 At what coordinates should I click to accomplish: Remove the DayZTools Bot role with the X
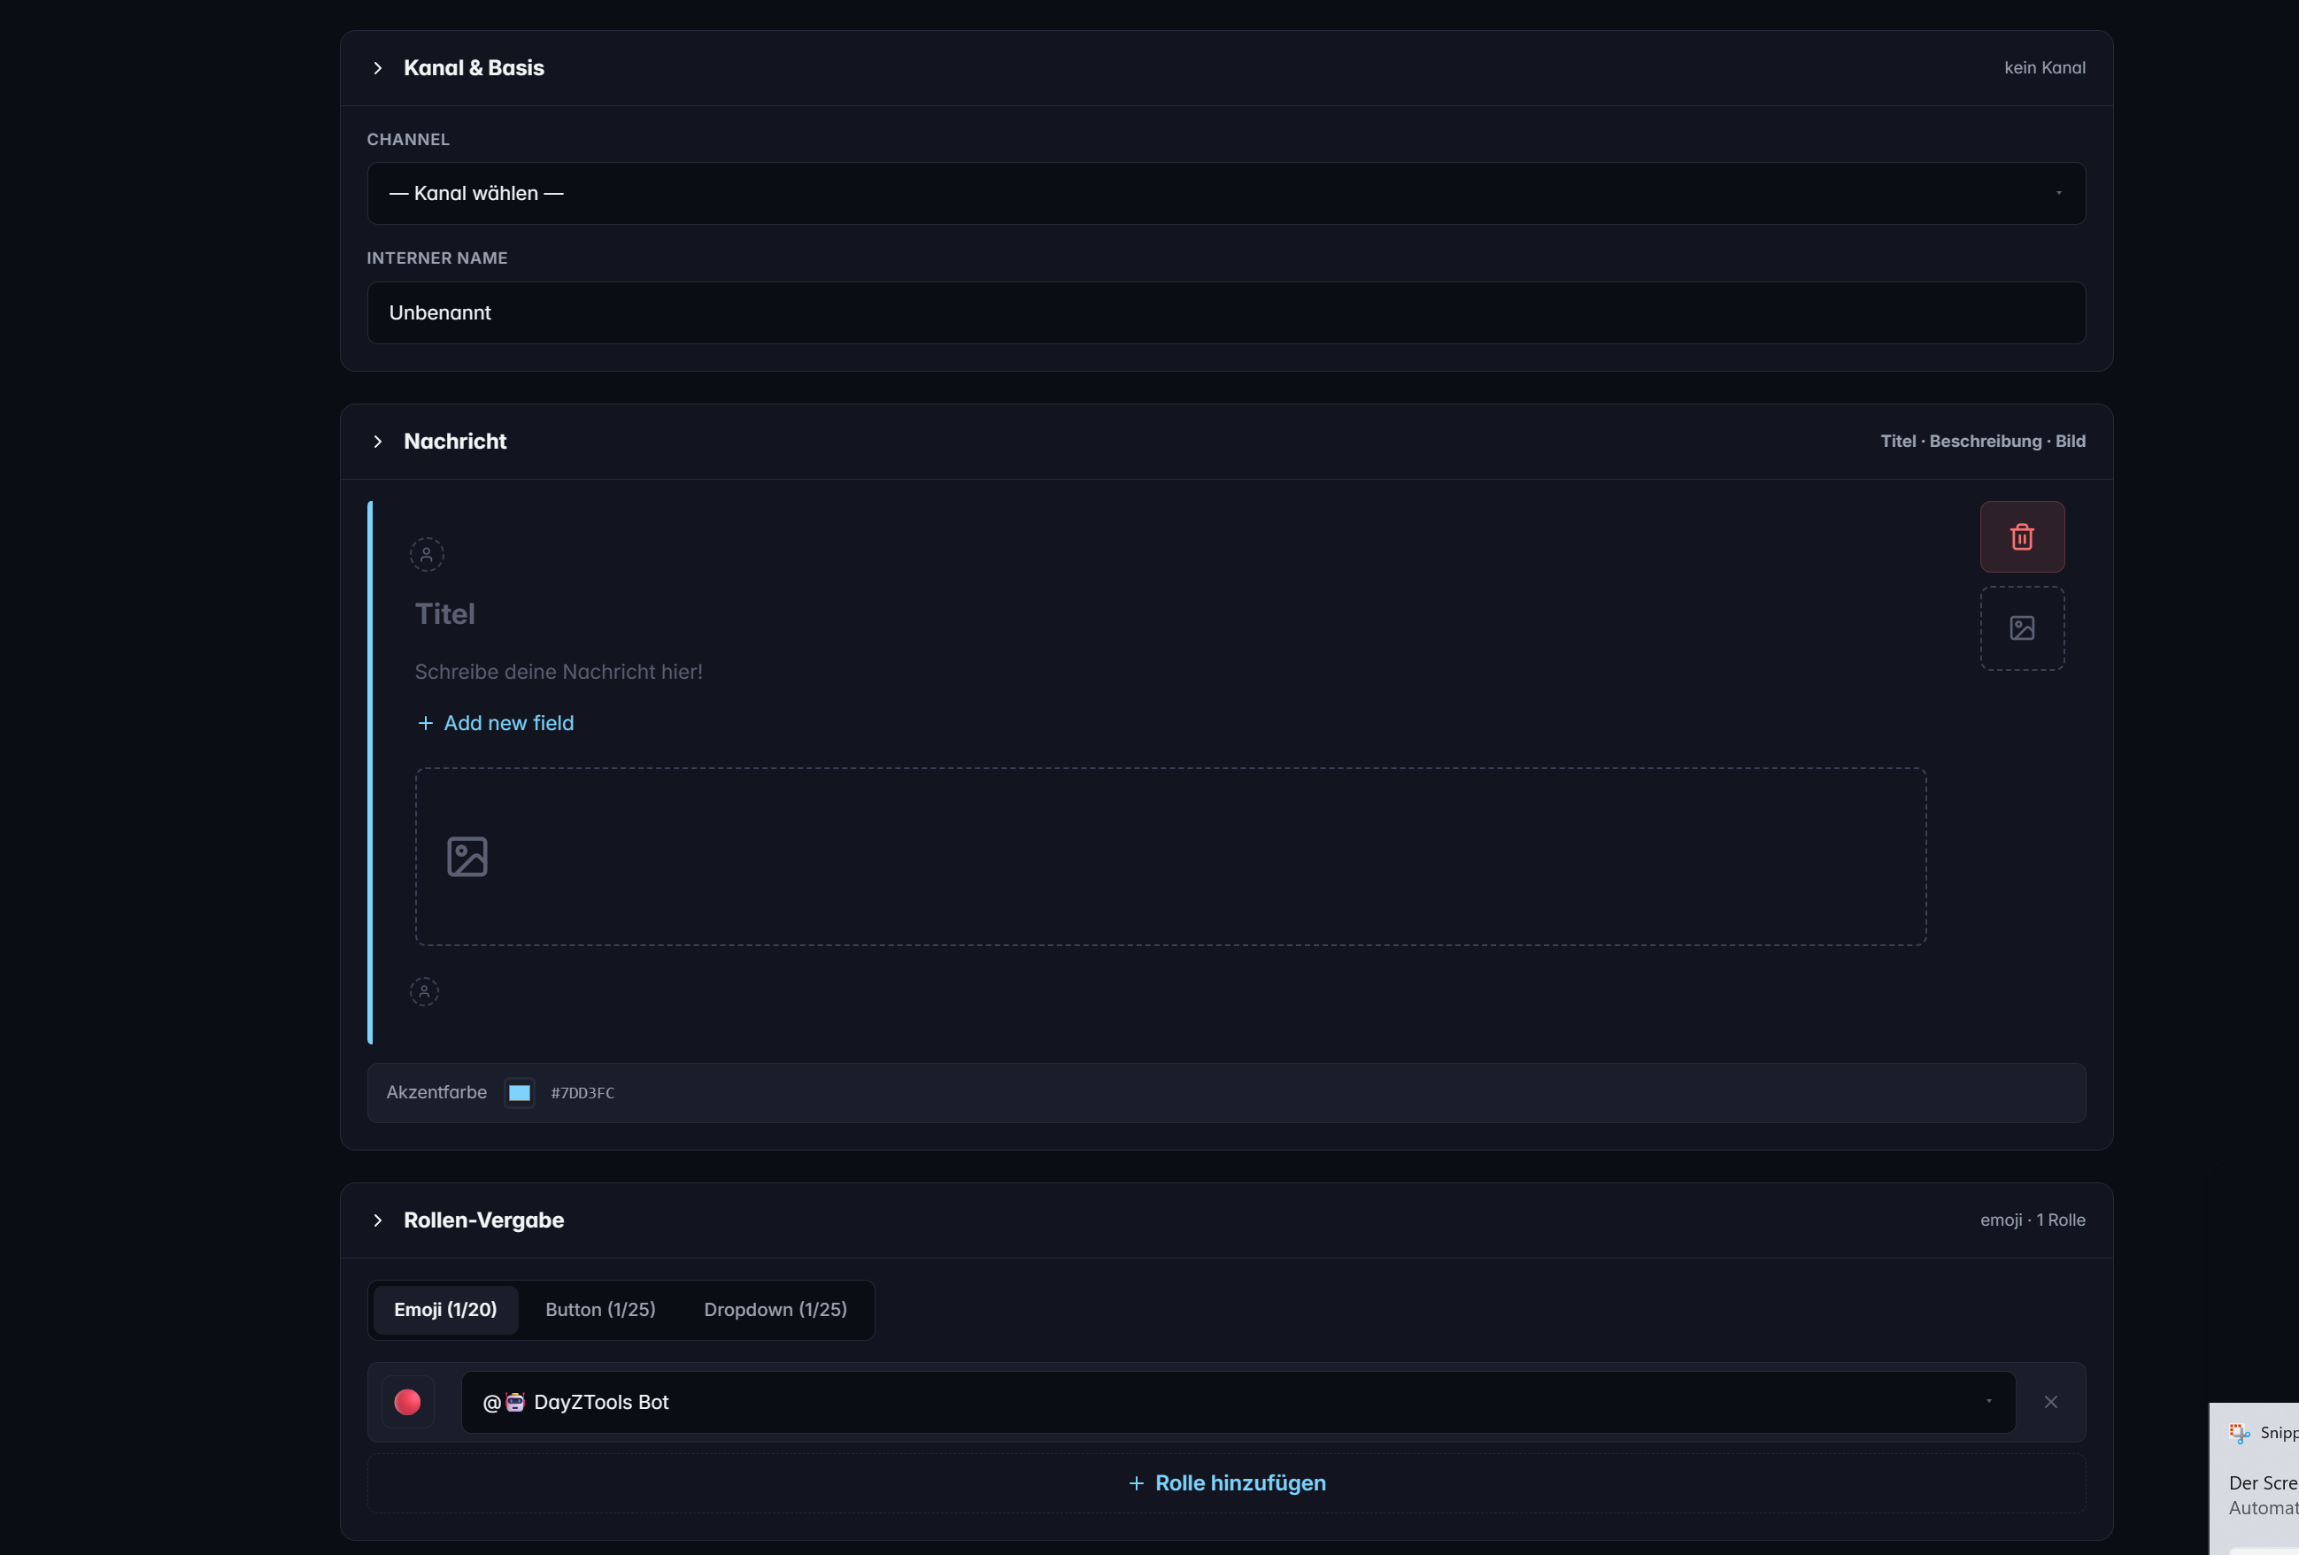pyautogui.click(x=2049, y=1402)
